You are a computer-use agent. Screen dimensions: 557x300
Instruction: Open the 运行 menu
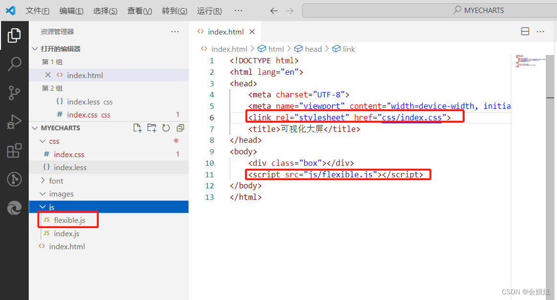tap(209, 10)
